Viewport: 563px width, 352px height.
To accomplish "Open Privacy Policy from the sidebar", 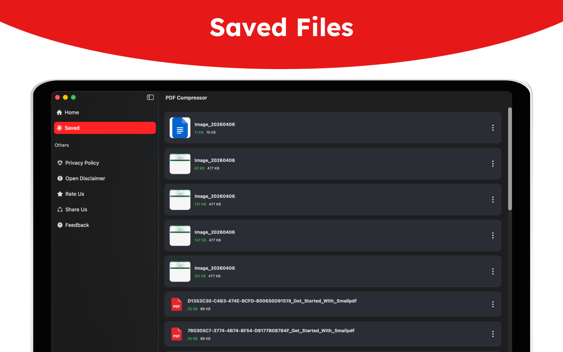I will pyautogui.click(x=78, y=163).
